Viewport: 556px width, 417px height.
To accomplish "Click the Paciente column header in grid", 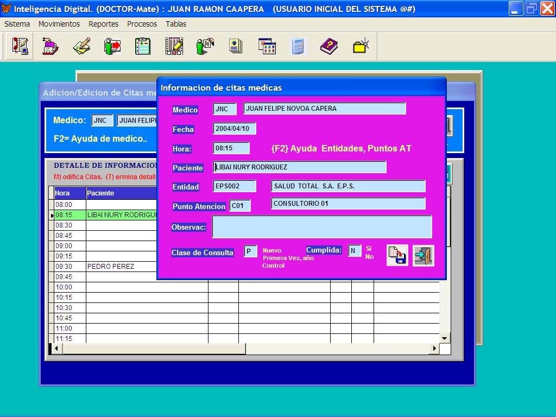I will click(121, 193).
